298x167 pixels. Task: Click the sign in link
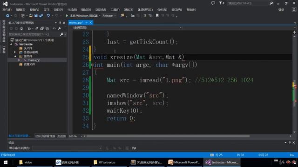click(281, 10)
